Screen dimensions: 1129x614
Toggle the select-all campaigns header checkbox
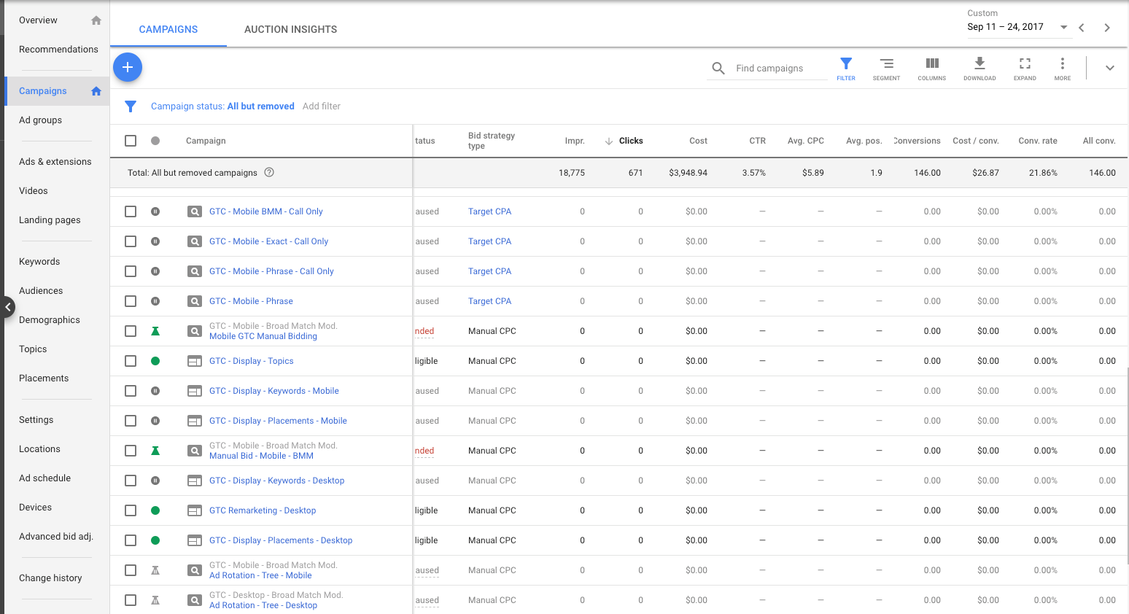click(131, 141)
